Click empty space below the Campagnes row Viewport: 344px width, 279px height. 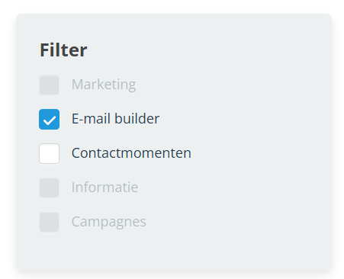(x=174, y=250)
